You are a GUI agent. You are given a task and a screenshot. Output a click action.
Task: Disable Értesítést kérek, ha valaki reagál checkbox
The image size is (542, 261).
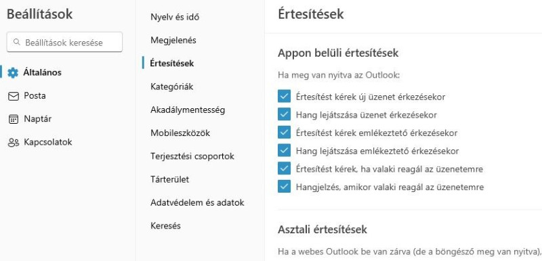click(284, 169)
